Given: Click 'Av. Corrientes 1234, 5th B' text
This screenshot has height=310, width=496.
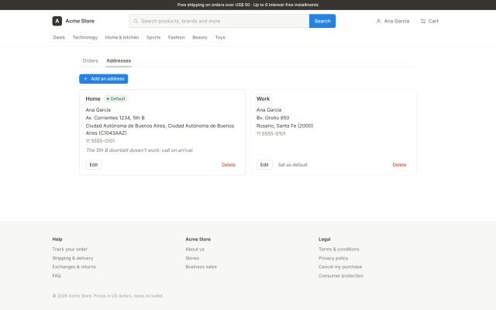Looking at the screenshot, I should coord(115,118).
